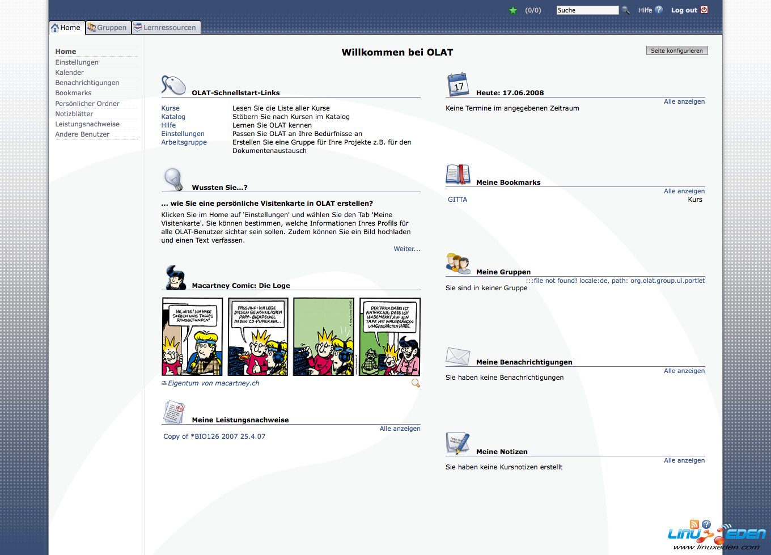
Task: Click the Meine Gruppen people icon
Action: pos(458,264)
